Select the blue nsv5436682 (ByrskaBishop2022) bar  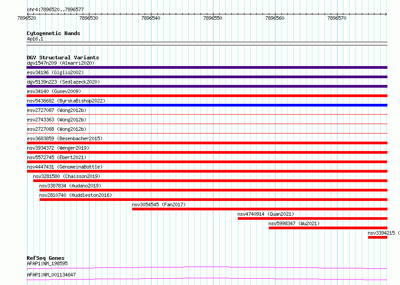point(207,105)
